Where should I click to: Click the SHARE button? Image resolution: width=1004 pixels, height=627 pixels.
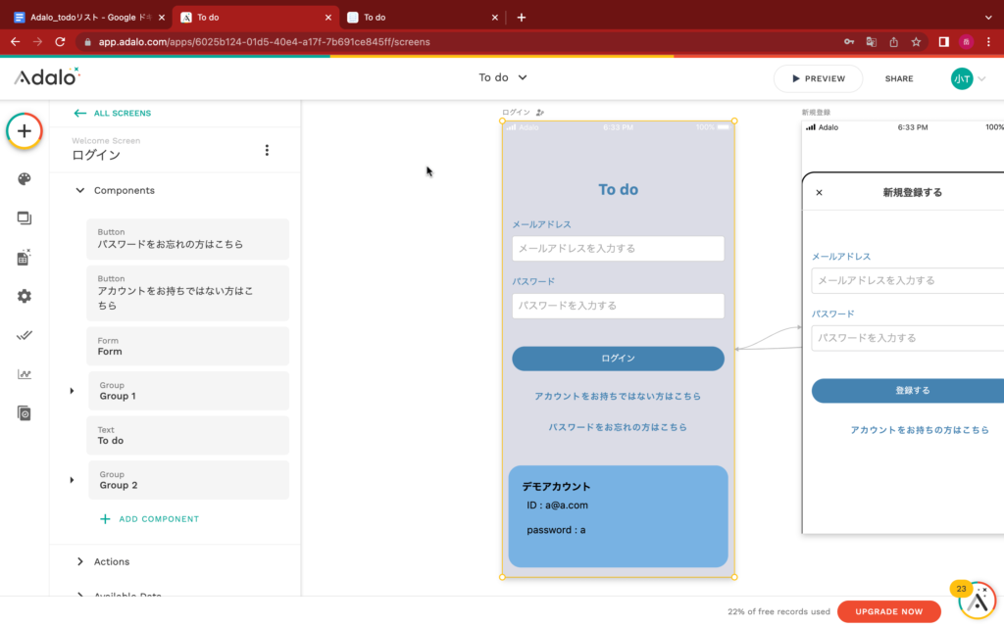tap(898, 78)
